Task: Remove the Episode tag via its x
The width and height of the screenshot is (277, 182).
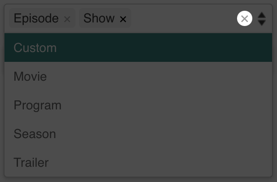Action: (67, 19)
